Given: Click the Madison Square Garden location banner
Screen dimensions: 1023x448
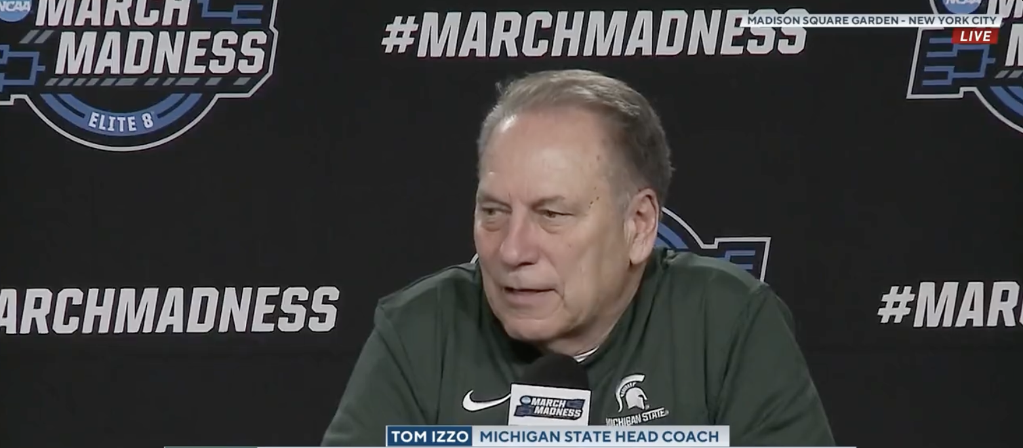Looking at the screenshot, I should pos(870,20).
